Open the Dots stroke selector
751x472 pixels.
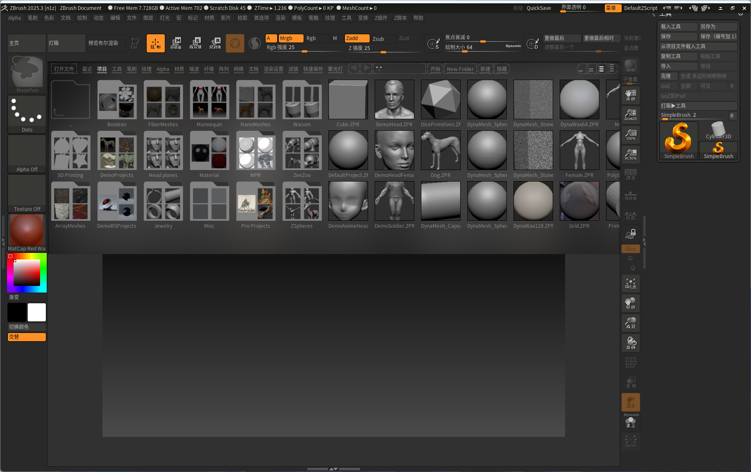tap(27, 114)
